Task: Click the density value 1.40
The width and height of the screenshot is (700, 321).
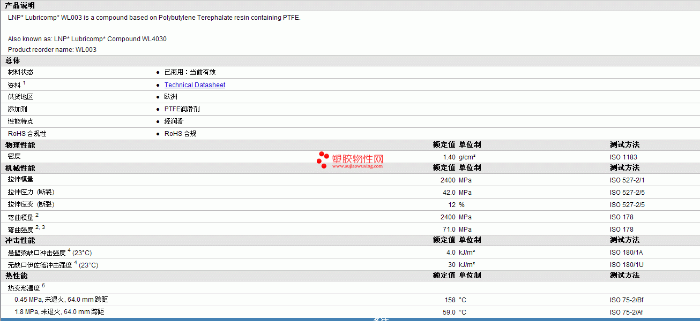Action: 449,157
